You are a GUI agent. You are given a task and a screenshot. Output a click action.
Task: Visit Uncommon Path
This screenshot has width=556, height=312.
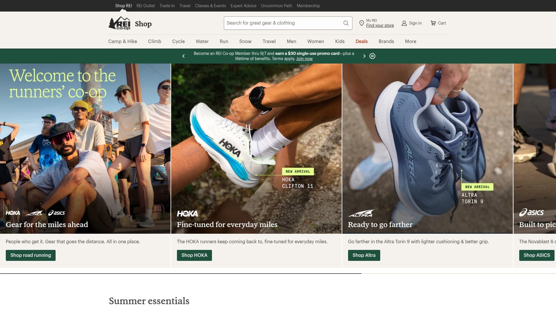pyautogui.click(x=276, y=6)
